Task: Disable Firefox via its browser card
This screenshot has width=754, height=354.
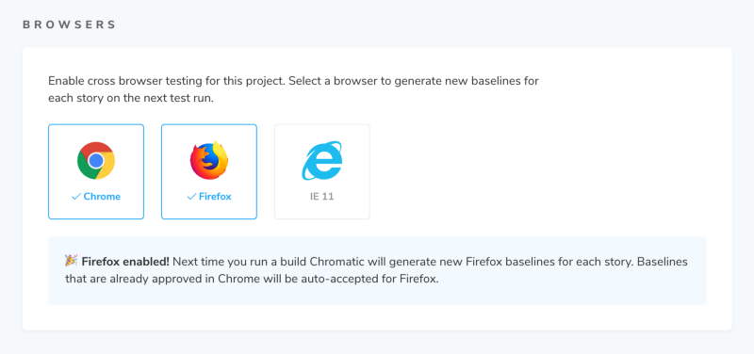Action: [209, 171]
